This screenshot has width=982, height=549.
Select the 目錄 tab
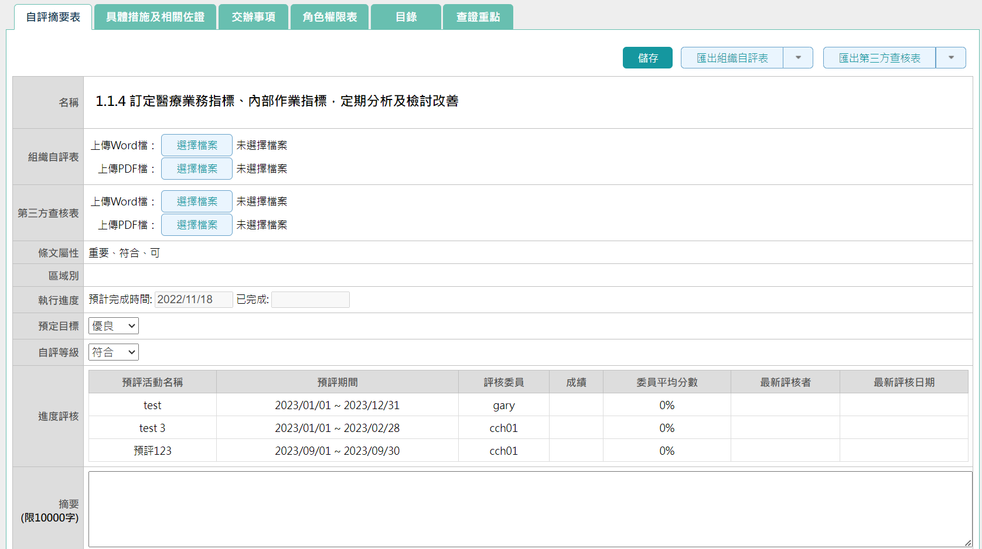tap(405, 17)
